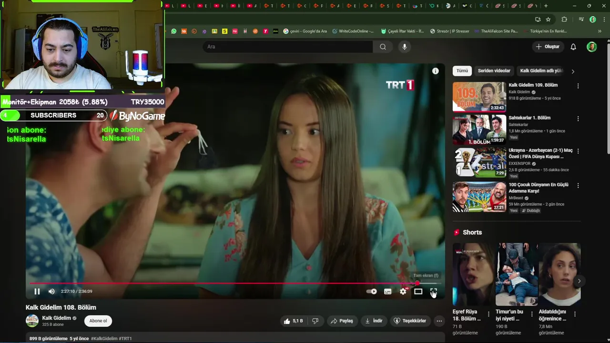Click the install app icon in the address bar
The width and height of the screenshot is (610, 343).
coord(538,20)
